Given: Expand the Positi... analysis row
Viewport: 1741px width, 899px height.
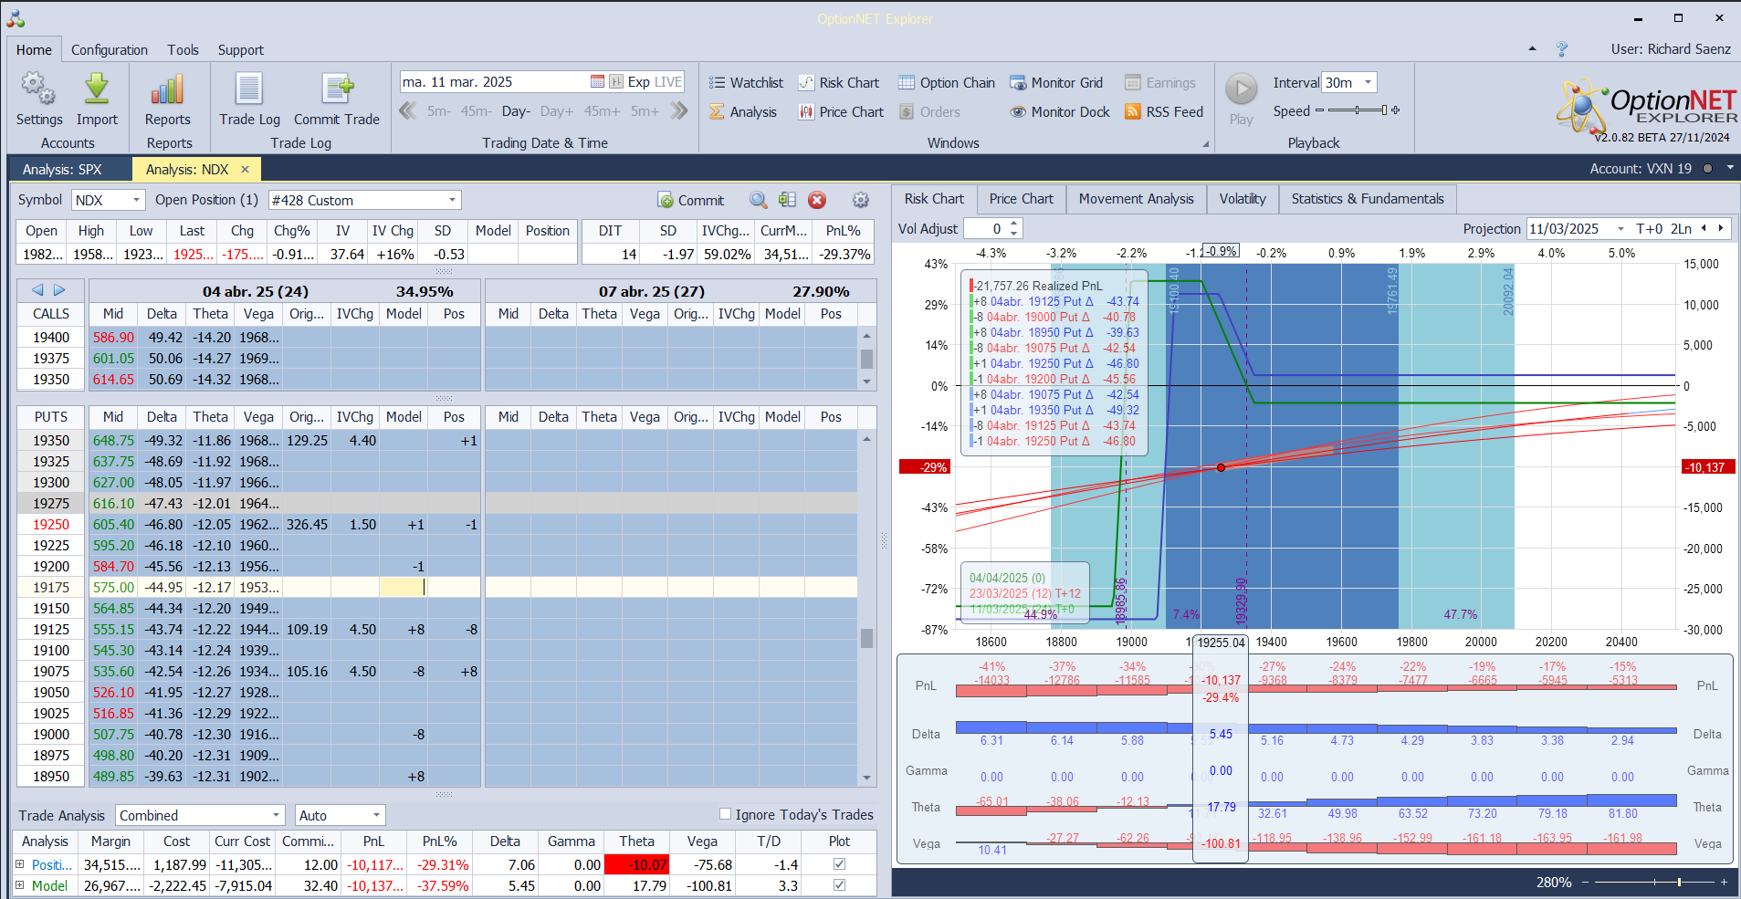Looking at the screenshot, I should 20,864.
